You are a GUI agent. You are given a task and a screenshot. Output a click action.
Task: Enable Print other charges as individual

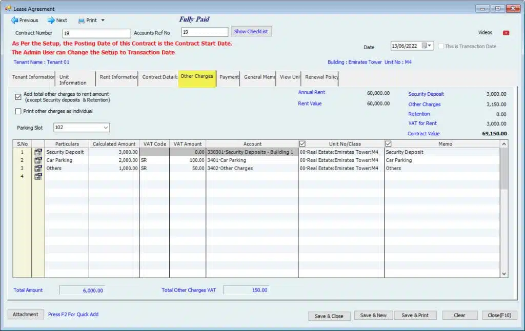[18, 111]
